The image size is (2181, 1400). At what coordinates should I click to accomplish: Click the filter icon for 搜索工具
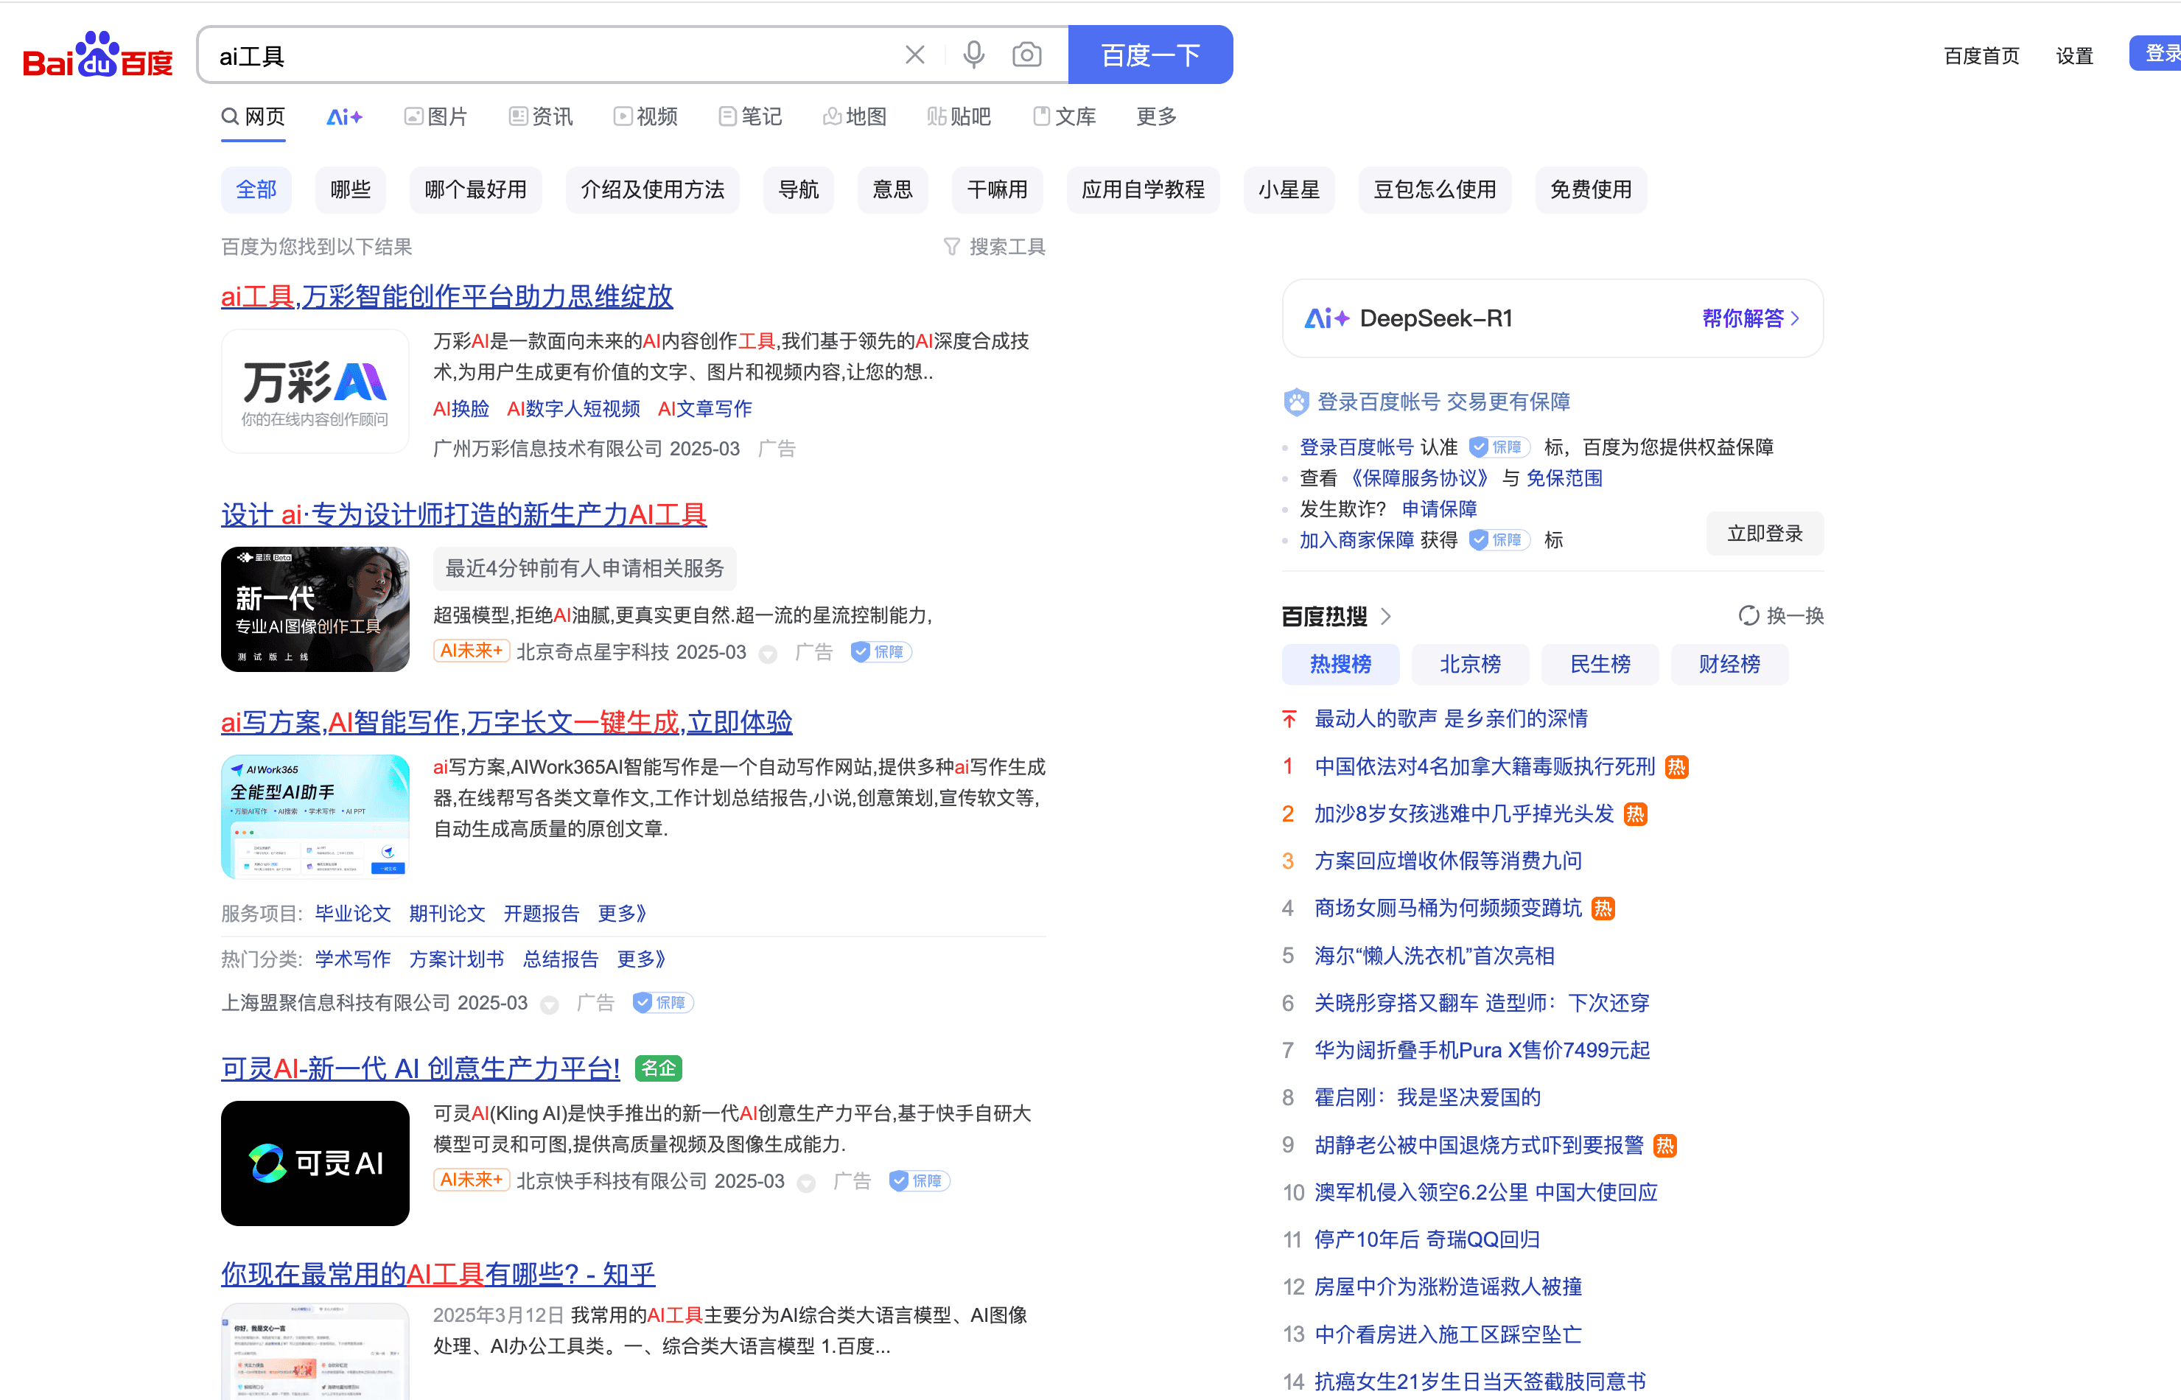(x=951, y=248)
